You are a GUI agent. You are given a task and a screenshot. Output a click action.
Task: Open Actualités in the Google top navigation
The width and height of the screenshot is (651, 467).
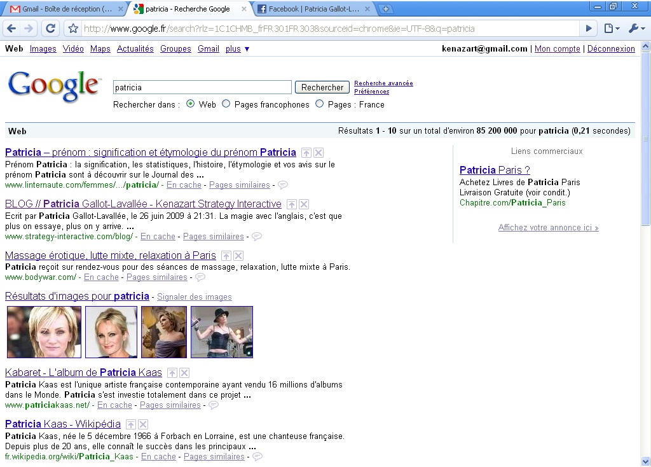[x=135, y=49]
